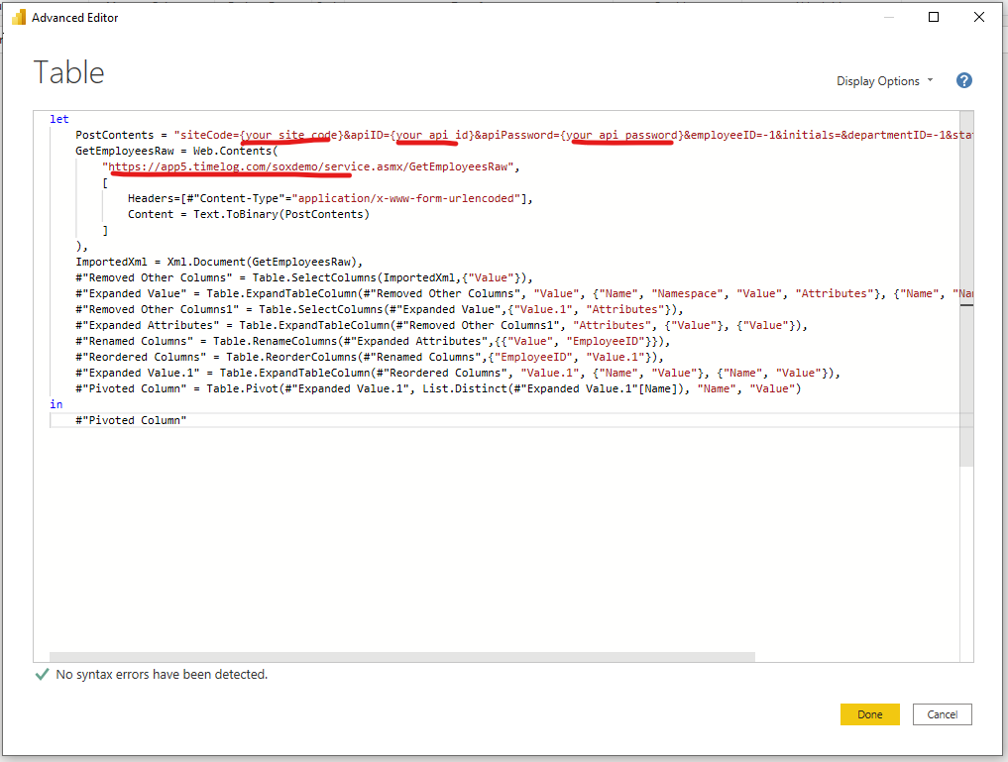Select the Content = Text.ToBinary line
Image resolution: width=1008 pixels, height=762 pixels.
(x=248, y=214)
